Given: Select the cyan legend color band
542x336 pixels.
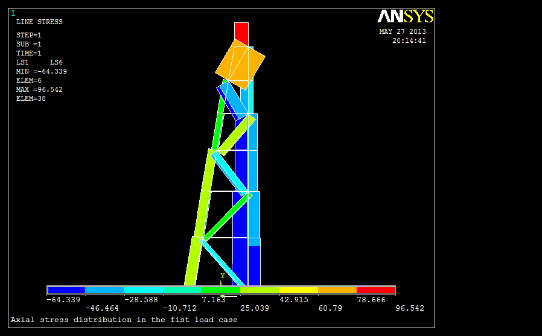Looking at the screenshot, I should tap(144, 290).
